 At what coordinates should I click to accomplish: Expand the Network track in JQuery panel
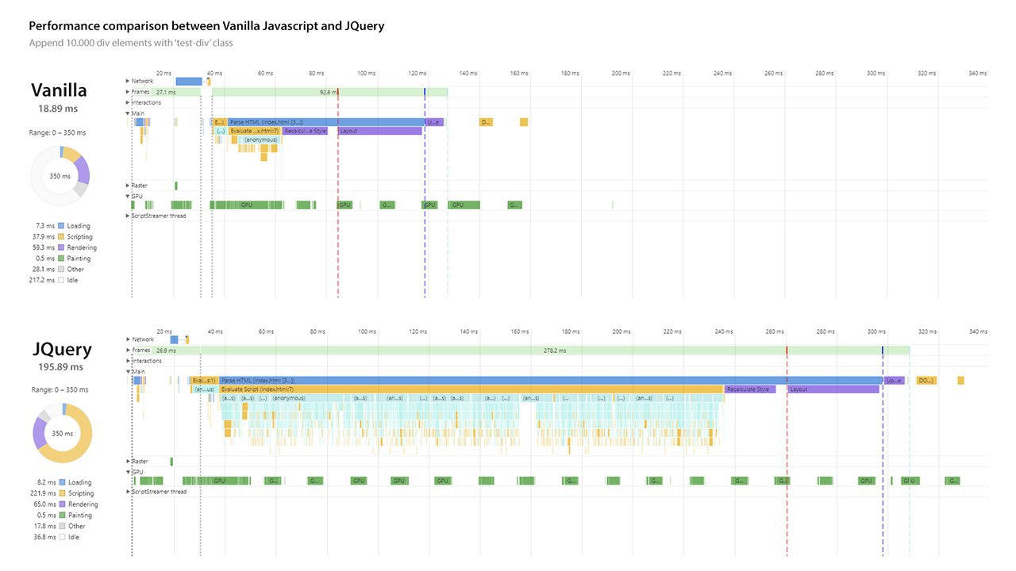click(x=128, y=339)
